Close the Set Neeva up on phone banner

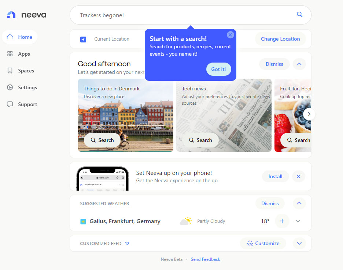(x=298, y=176)
